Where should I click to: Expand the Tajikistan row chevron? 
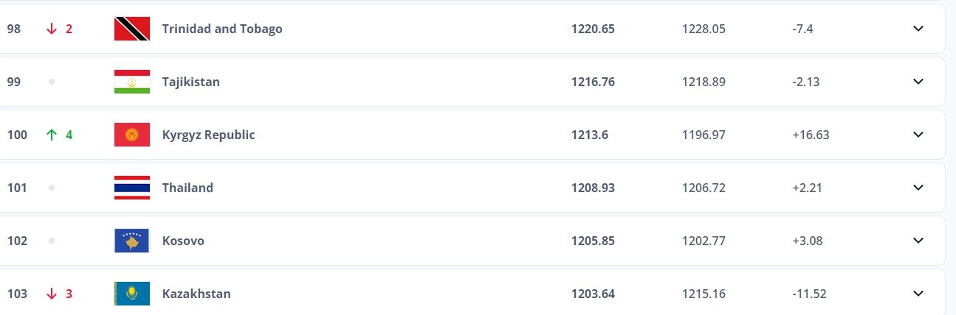point(918,82)
